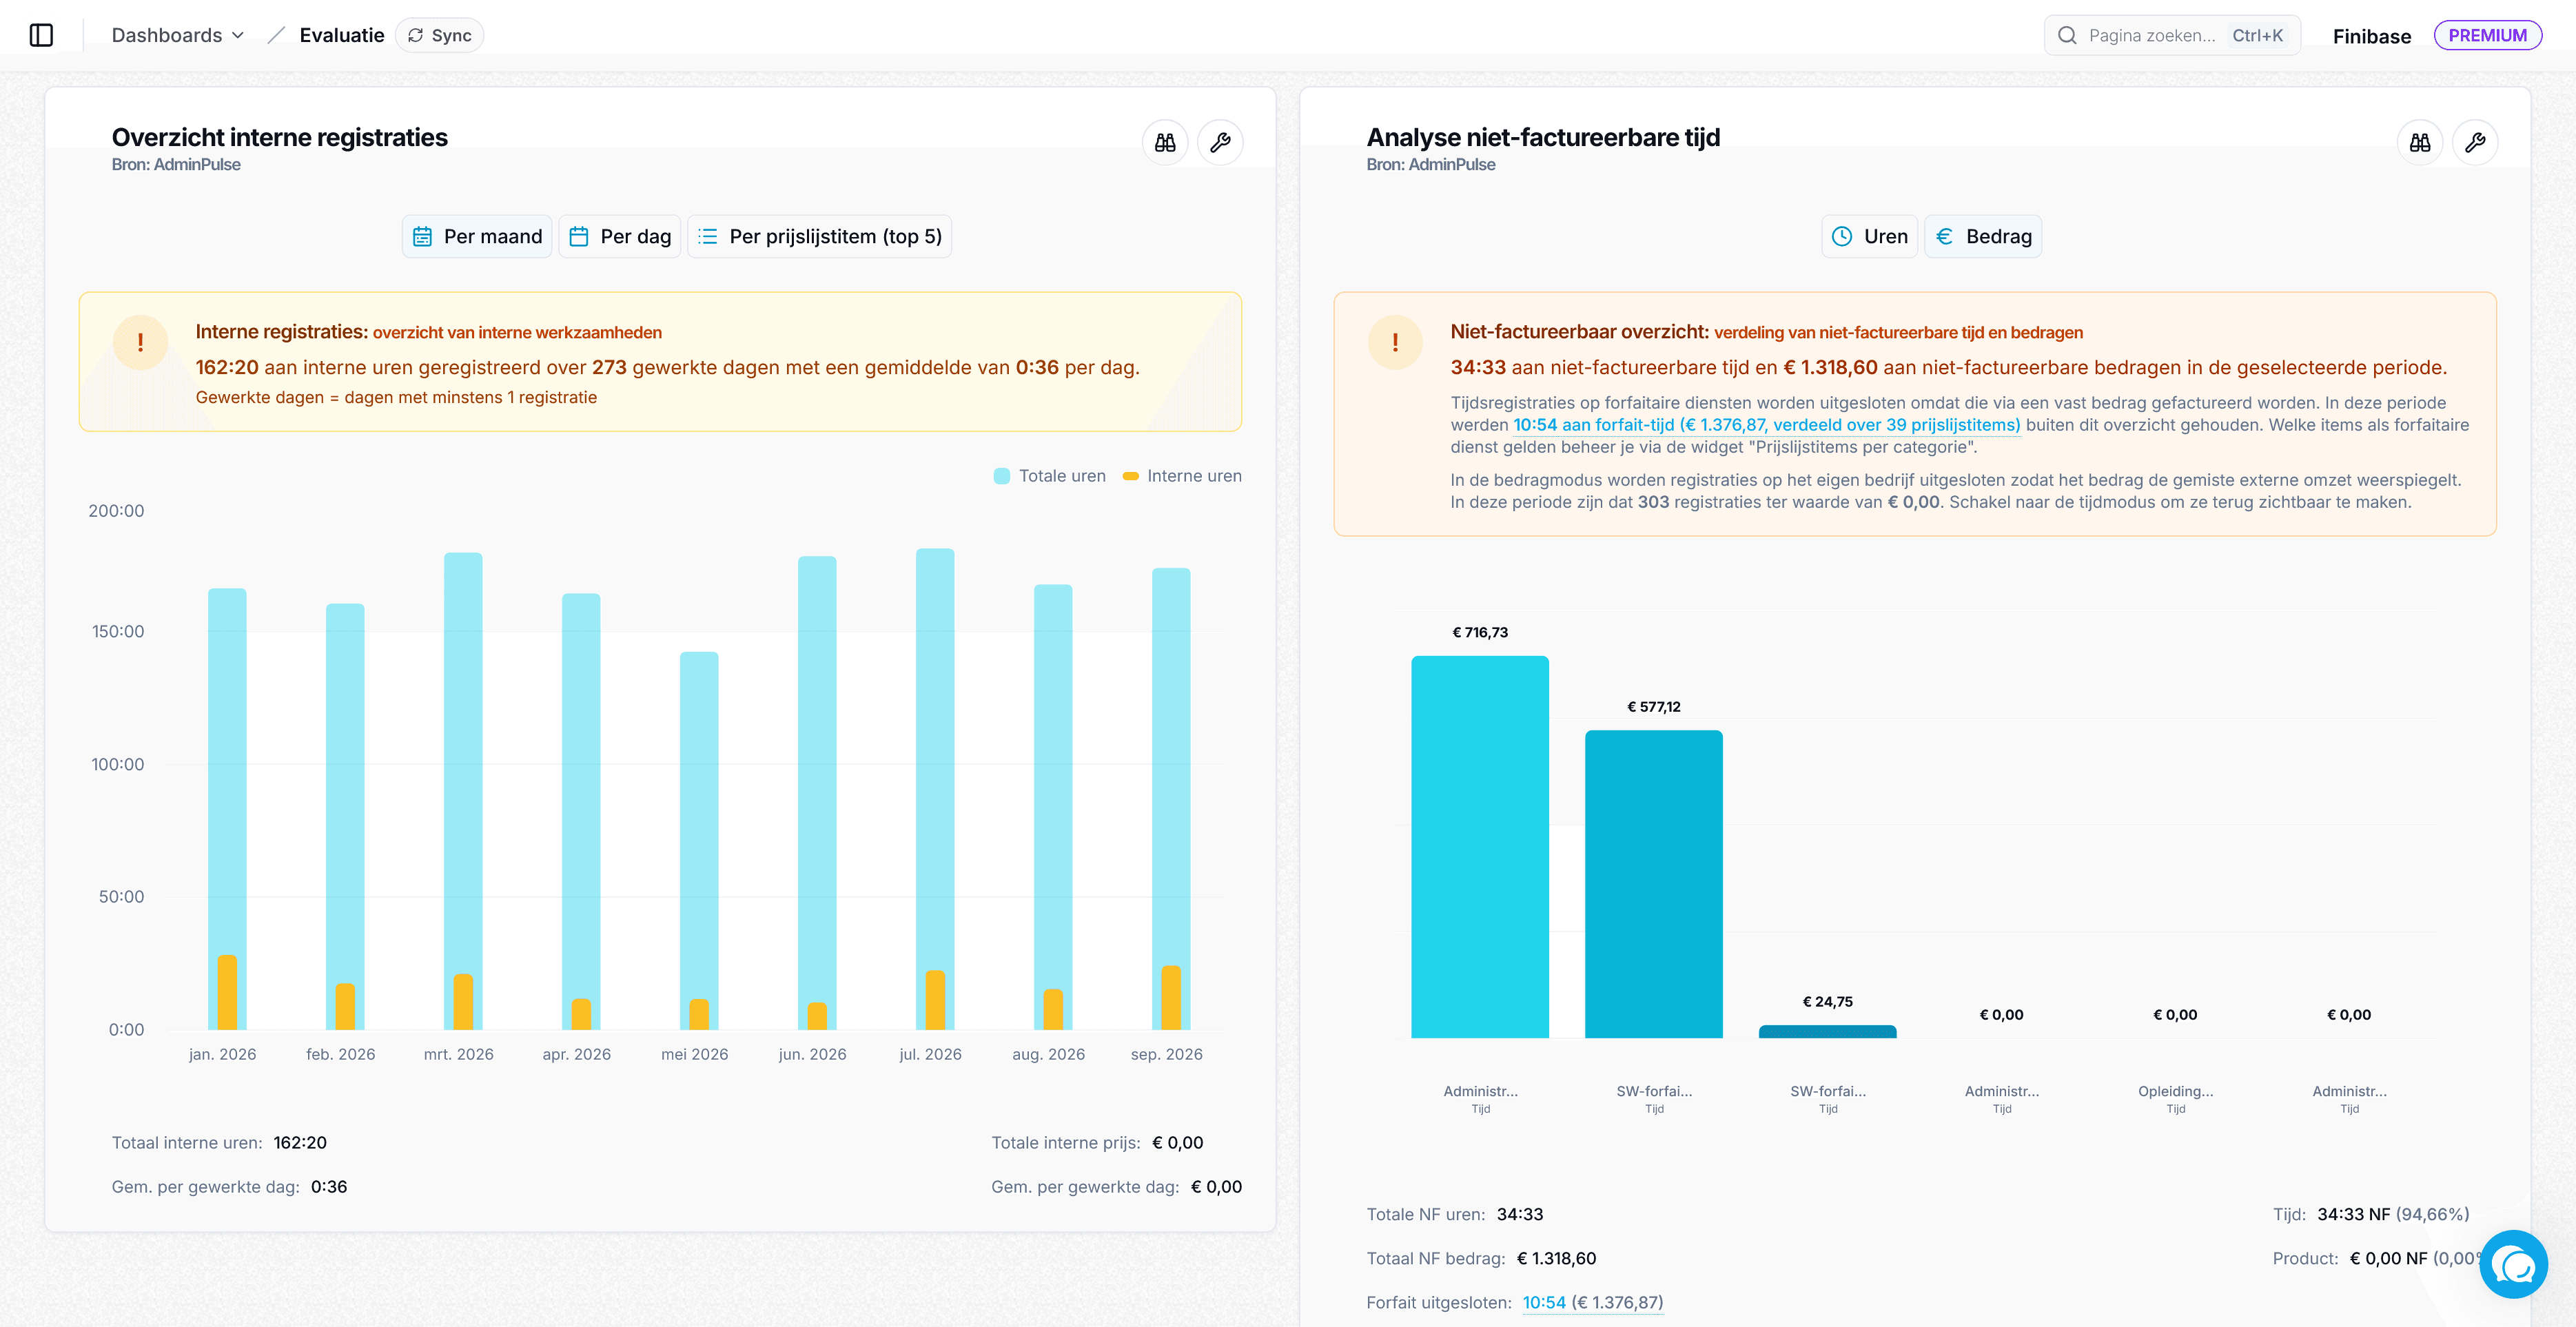This screenshot has width=2576, height=1327.
Task: Click the € 577,12 SW-forfai... bar
Action: pyautogui.click(x=1654, y=884)
